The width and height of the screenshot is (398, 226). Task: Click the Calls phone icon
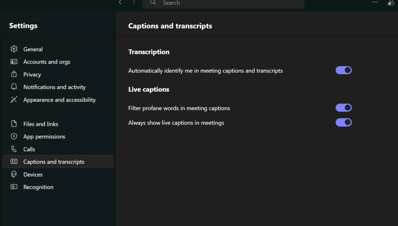click(14, 149)
